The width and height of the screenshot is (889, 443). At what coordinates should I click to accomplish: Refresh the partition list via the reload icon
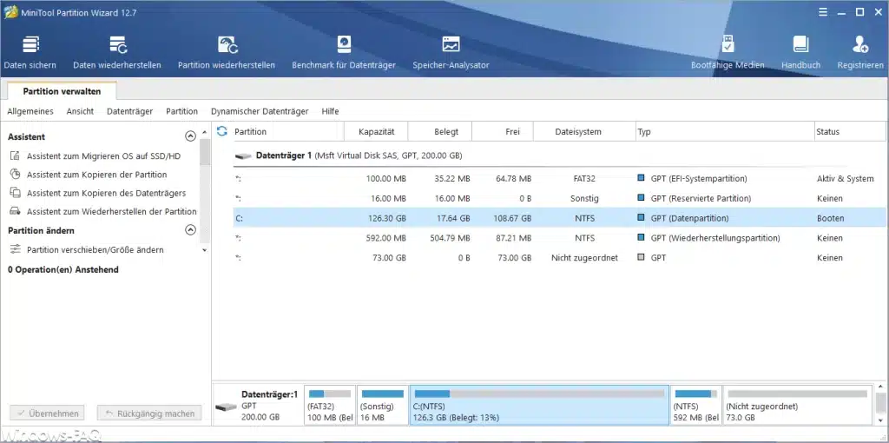point(221,131)
